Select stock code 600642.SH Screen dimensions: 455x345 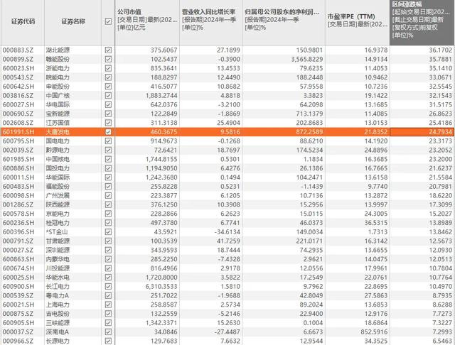pos(18,87)
